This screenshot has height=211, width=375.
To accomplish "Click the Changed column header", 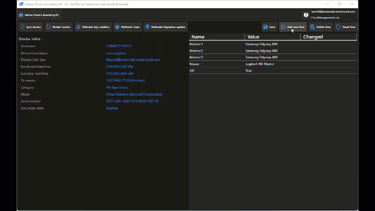I will [328, 37].
